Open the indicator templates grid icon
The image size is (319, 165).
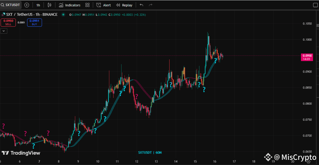pyautogui.click(x=87, y=5)
